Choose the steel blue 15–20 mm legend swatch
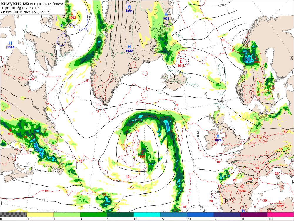This screenshot has height=221, width=294. (x=174, y=215)
